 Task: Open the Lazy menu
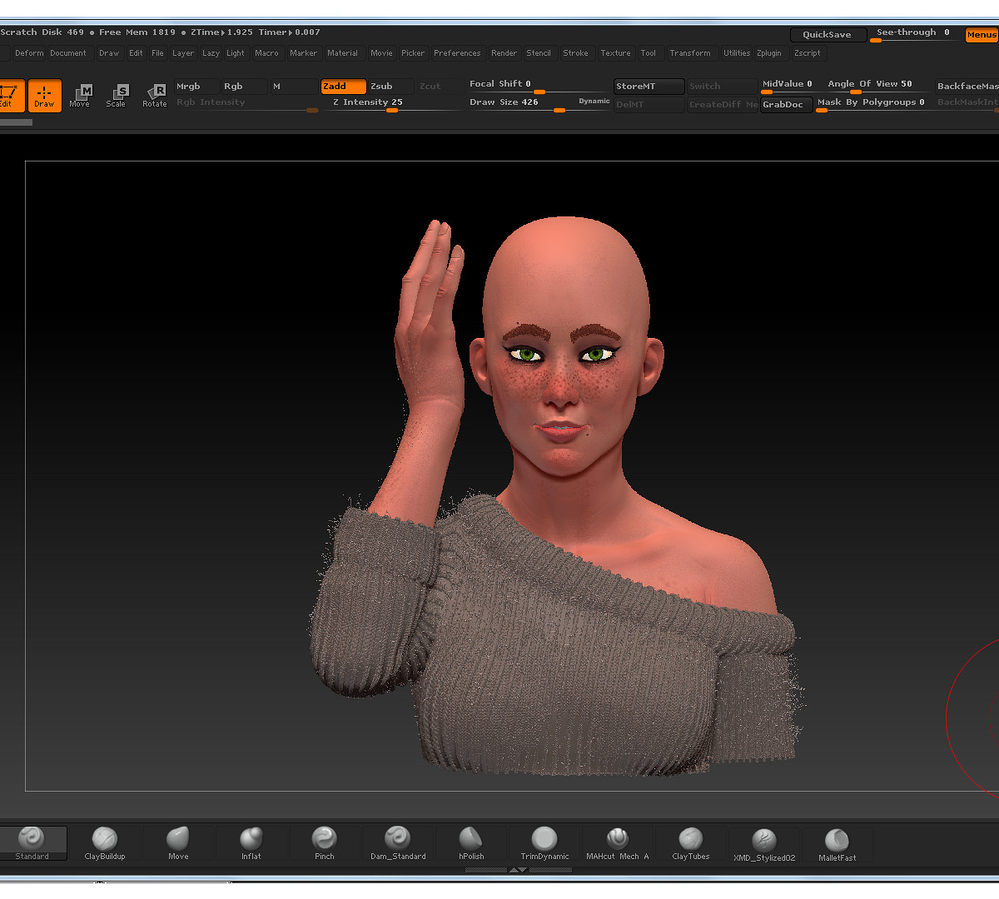point(211,53)
